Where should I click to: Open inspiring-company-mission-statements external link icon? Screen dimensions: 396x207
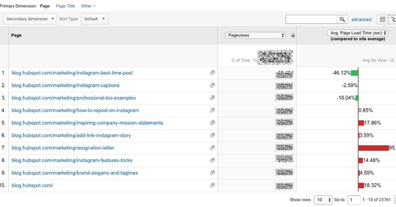212,123
